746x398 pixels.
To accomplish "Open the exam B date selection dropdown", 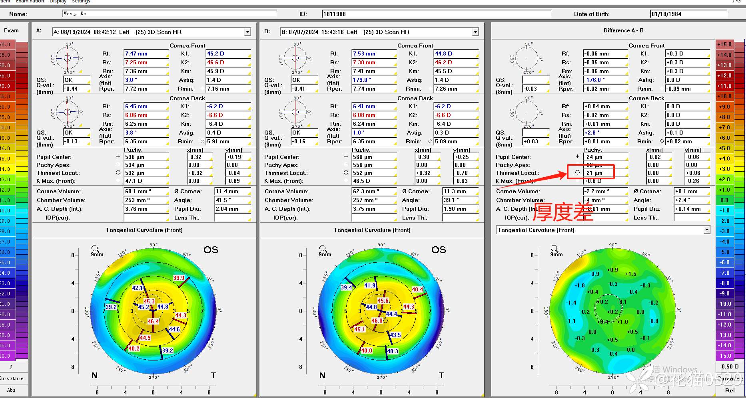I will (475, 32).
